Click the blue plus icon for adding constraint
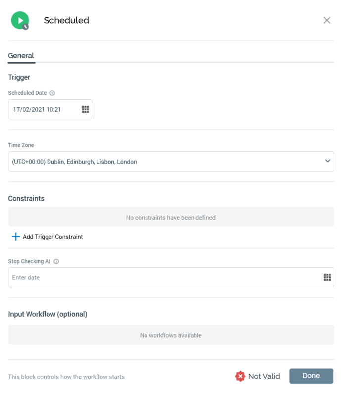 coord(15,237)
